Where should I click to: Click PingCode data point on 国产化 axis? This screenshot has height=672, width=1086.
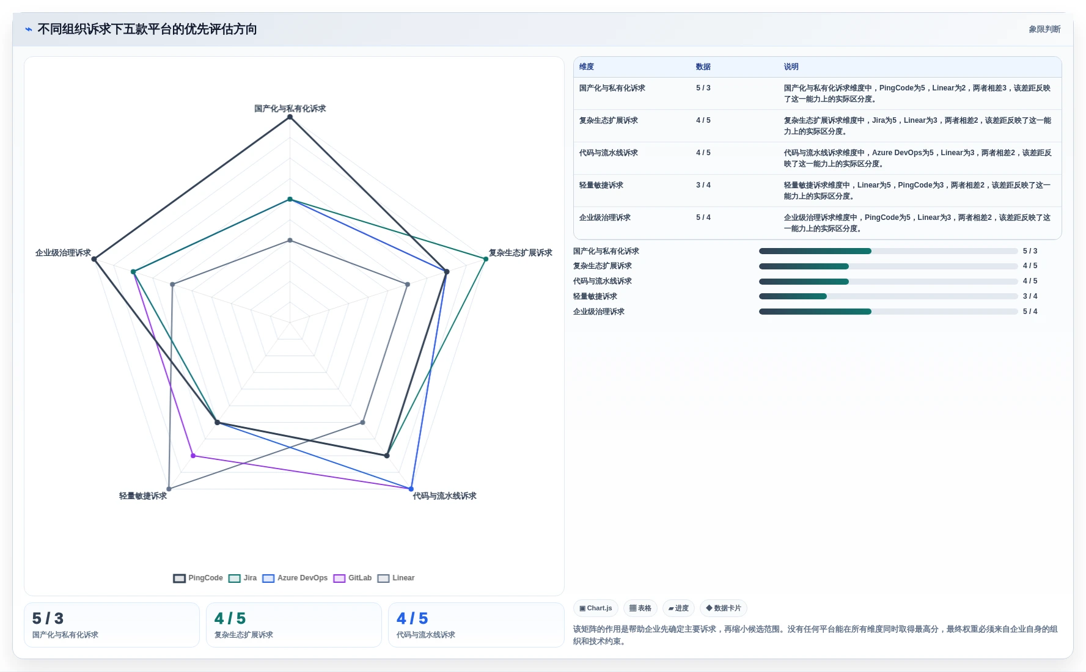[290, 117]
